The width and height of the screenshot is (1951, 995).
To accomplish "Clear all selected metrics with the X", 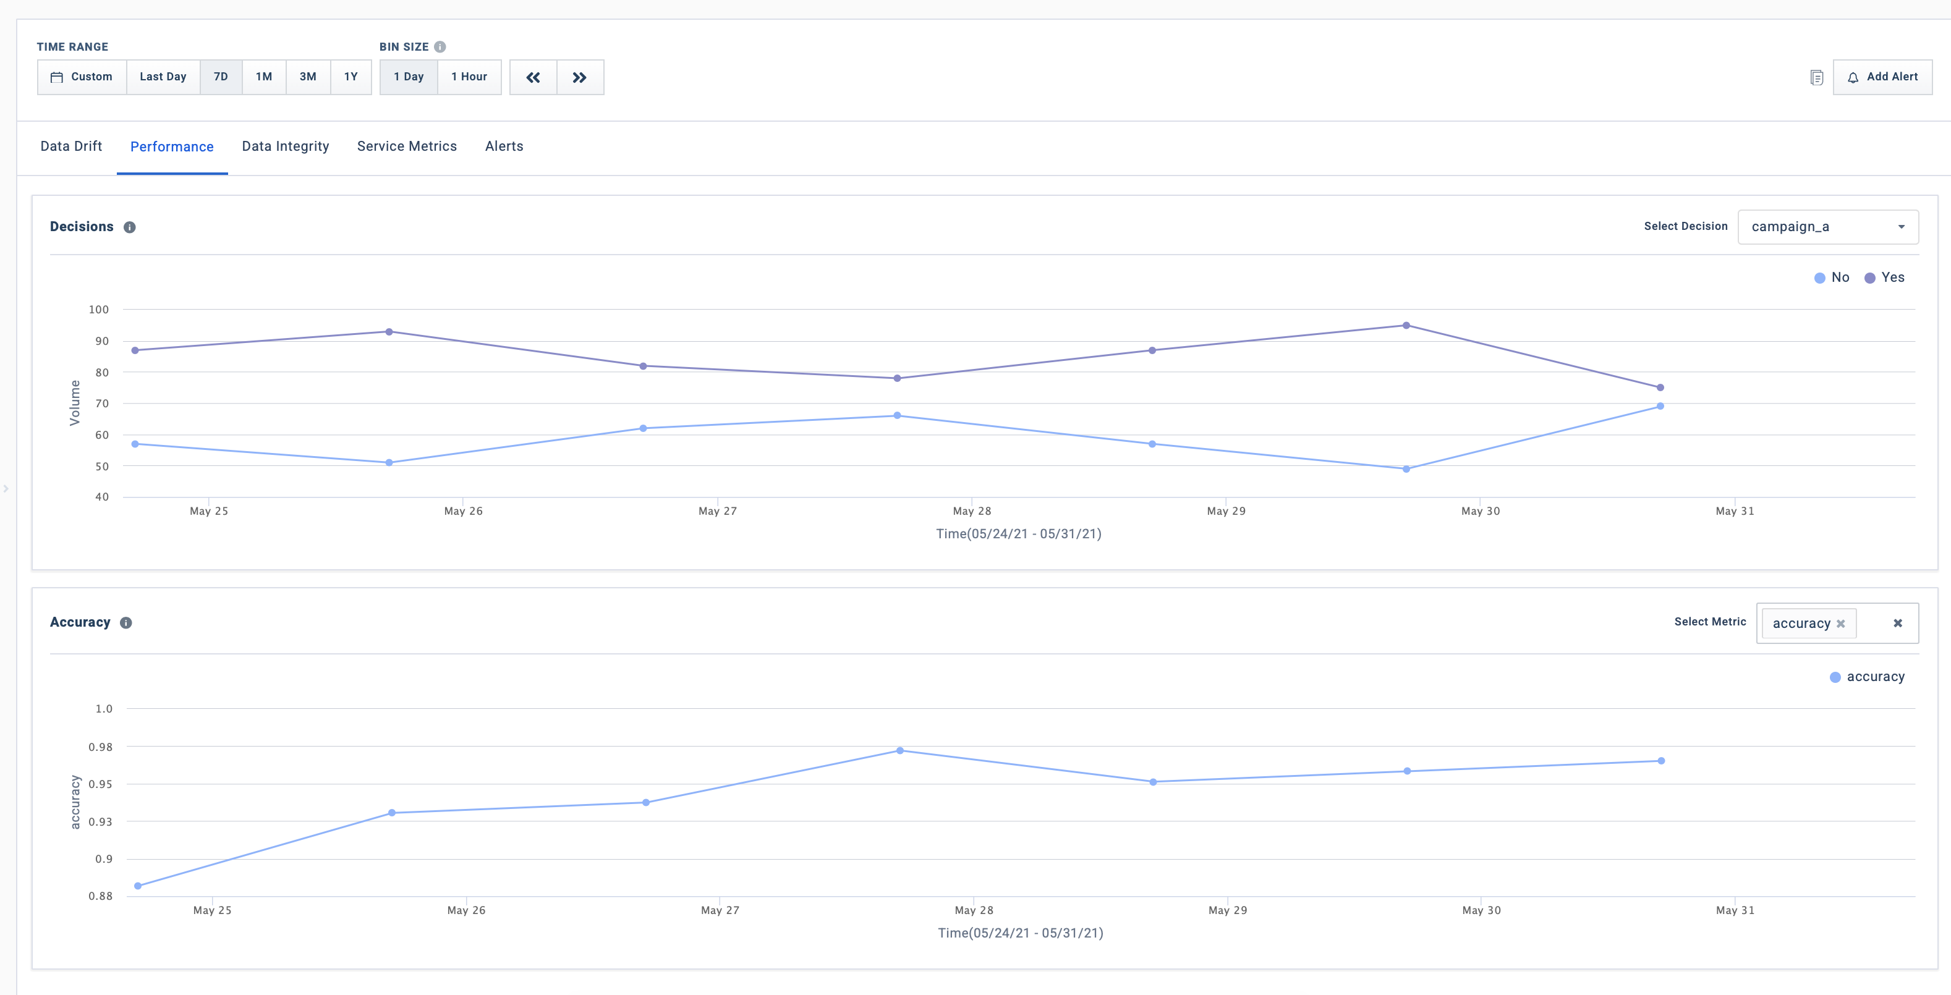I will coord(1898,623).
